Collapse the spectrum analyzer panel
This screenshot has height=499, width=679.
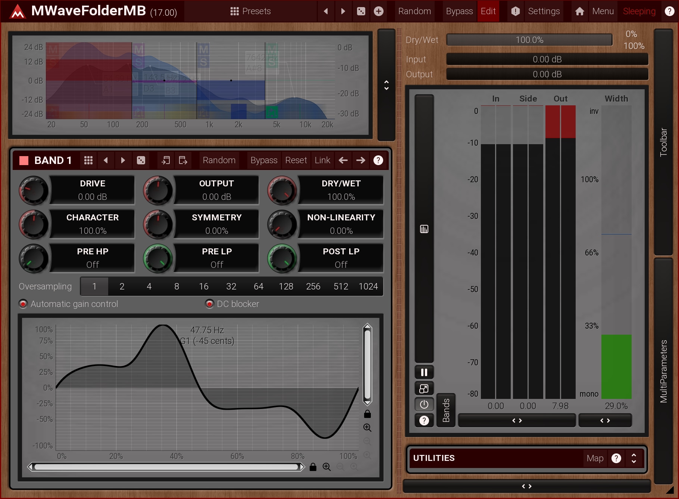click(386, 85)
